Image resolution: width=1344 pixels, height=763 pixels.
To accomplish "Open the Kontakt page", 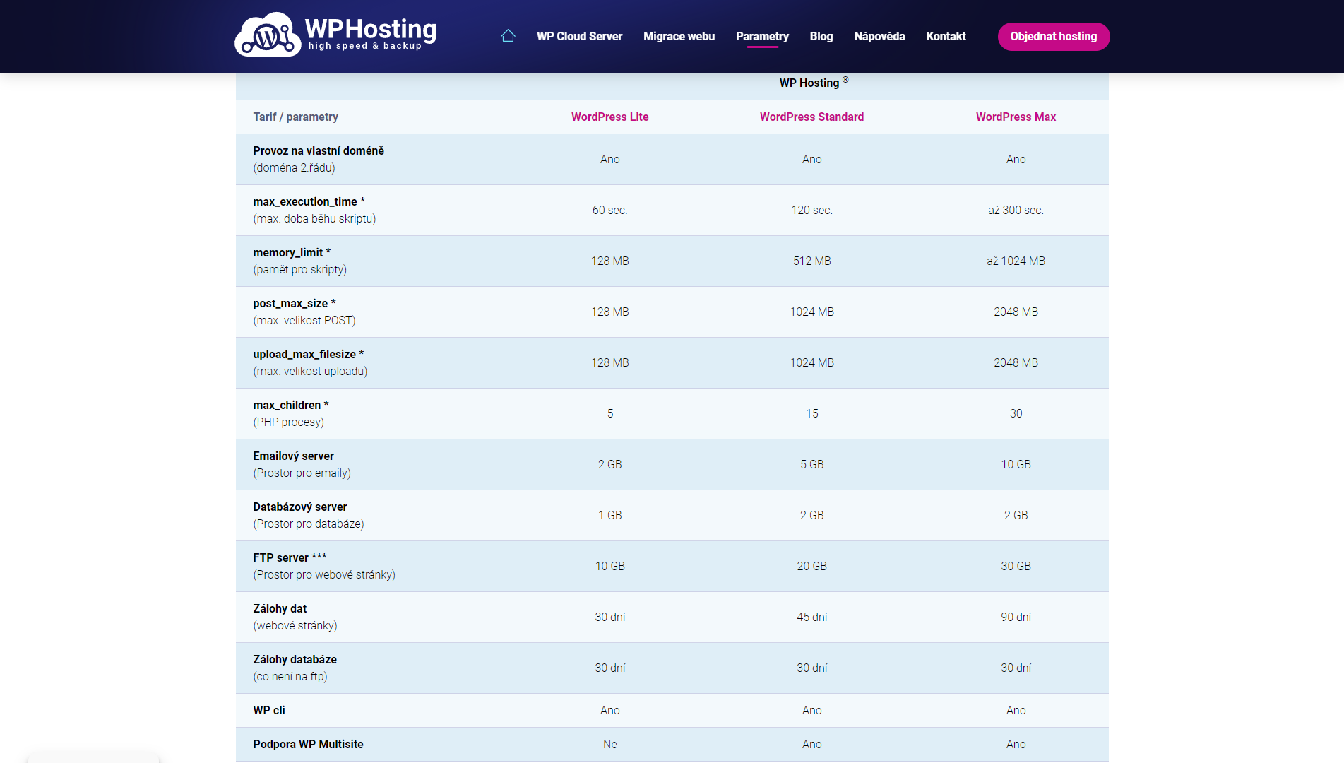I will 946,36.
